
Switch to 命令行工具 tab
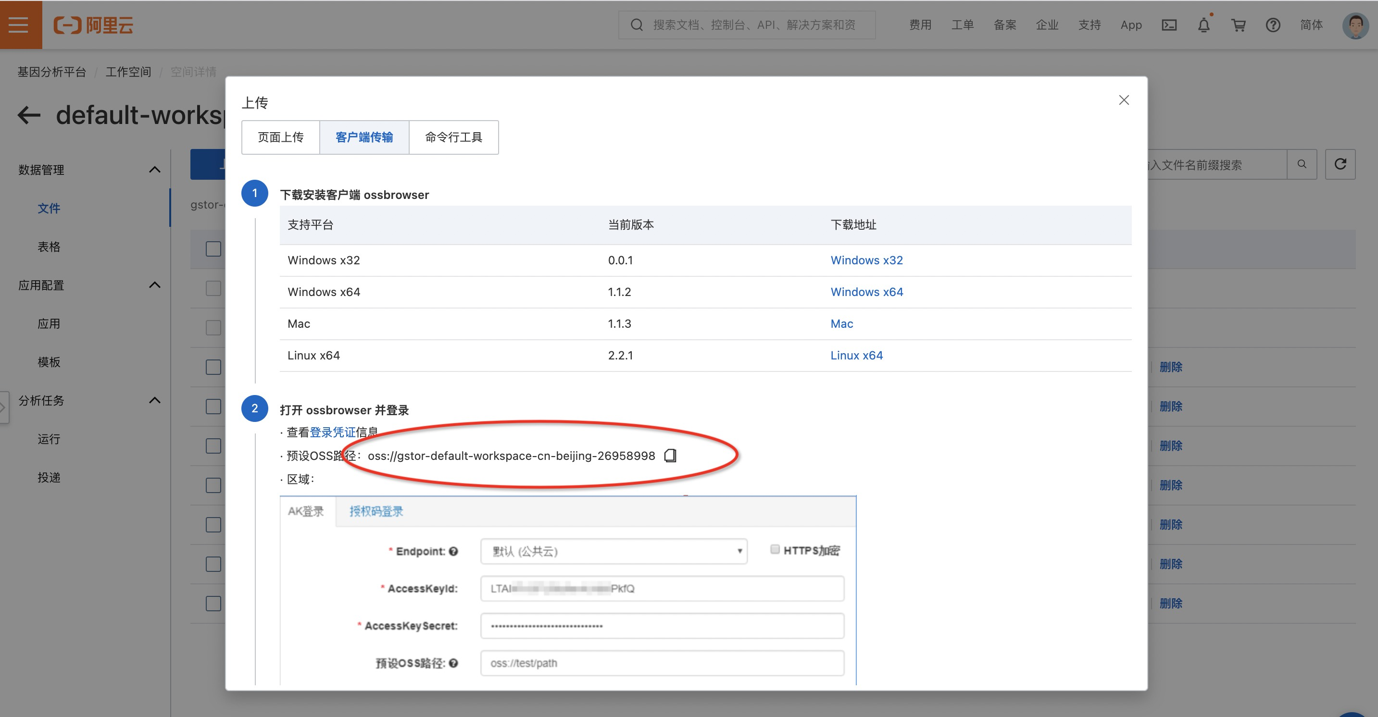coord(453,137)
